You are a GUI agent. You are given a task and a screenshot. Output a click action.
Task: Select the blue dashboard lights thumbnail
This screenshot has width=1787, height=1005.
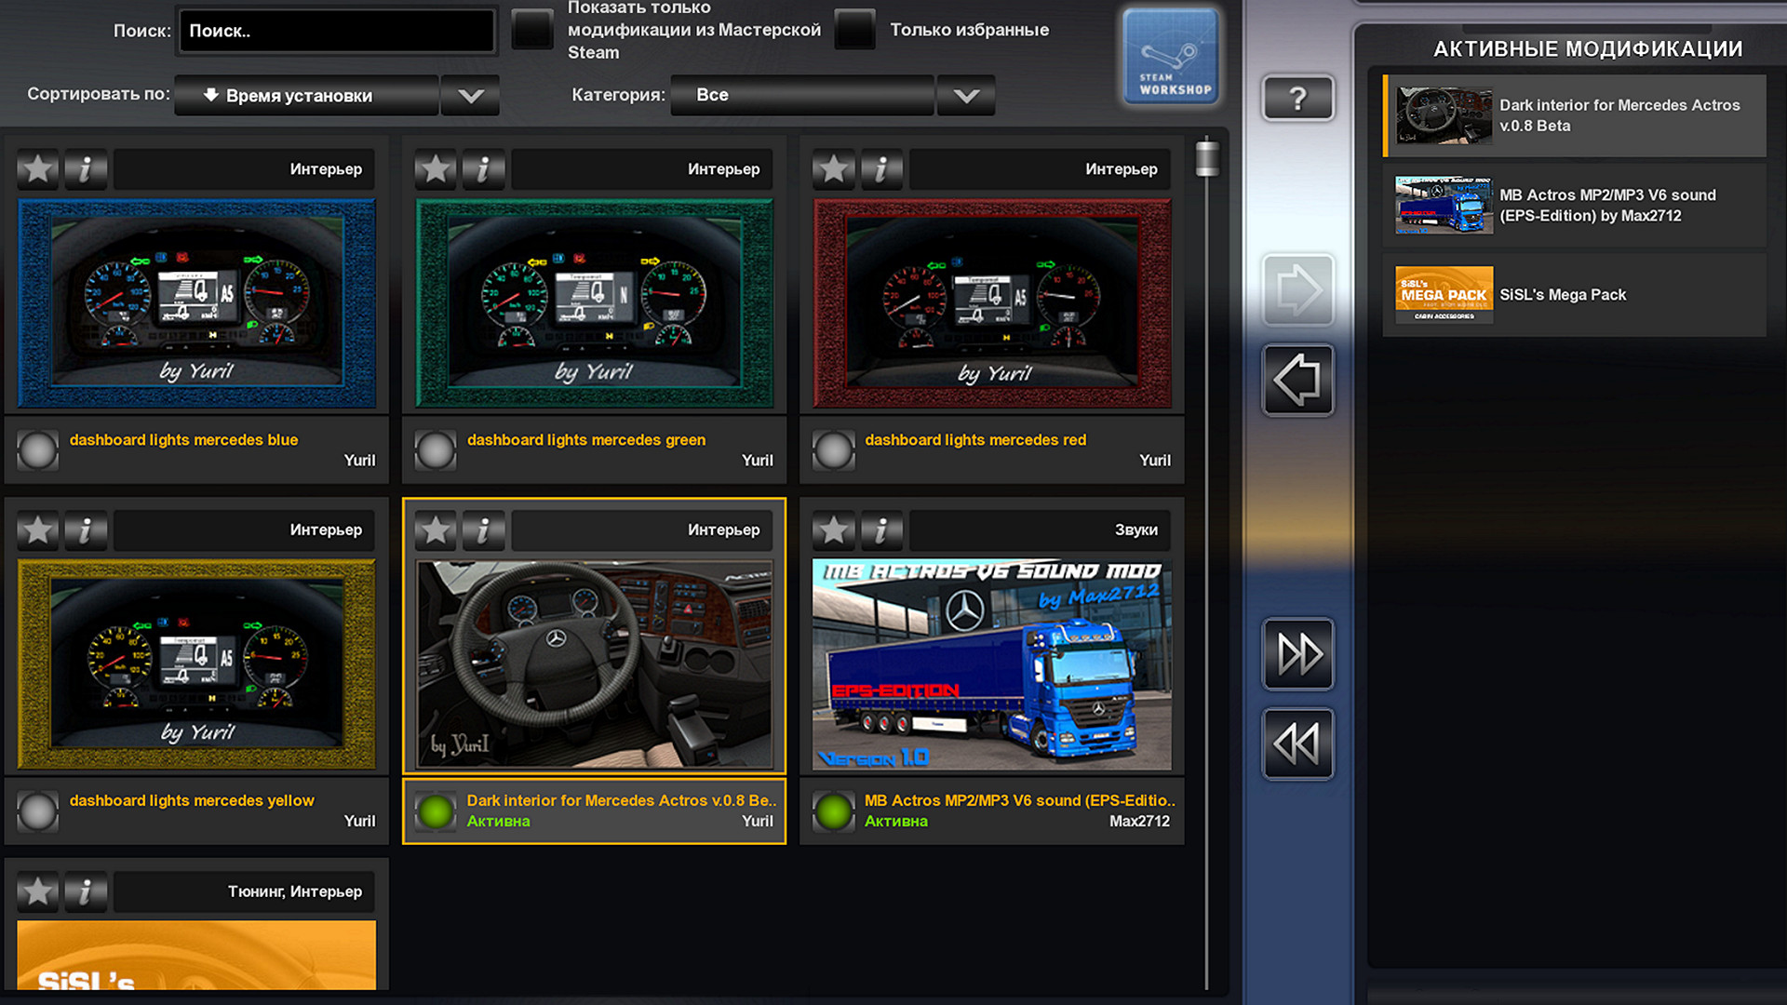point(197,303)
